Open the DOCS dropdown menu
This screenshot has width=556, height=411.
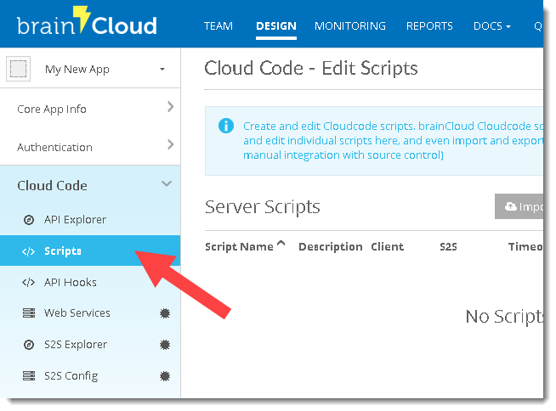click(x=491, y=26)
